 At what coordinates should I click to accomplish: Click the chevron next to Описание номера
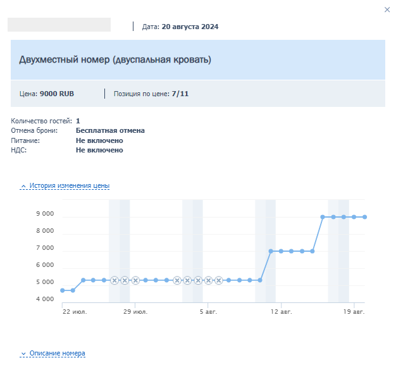[x=23, y=354]
